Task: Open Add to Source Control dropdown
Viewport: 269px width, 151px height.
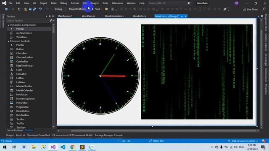Action: (x=243, y=141)
